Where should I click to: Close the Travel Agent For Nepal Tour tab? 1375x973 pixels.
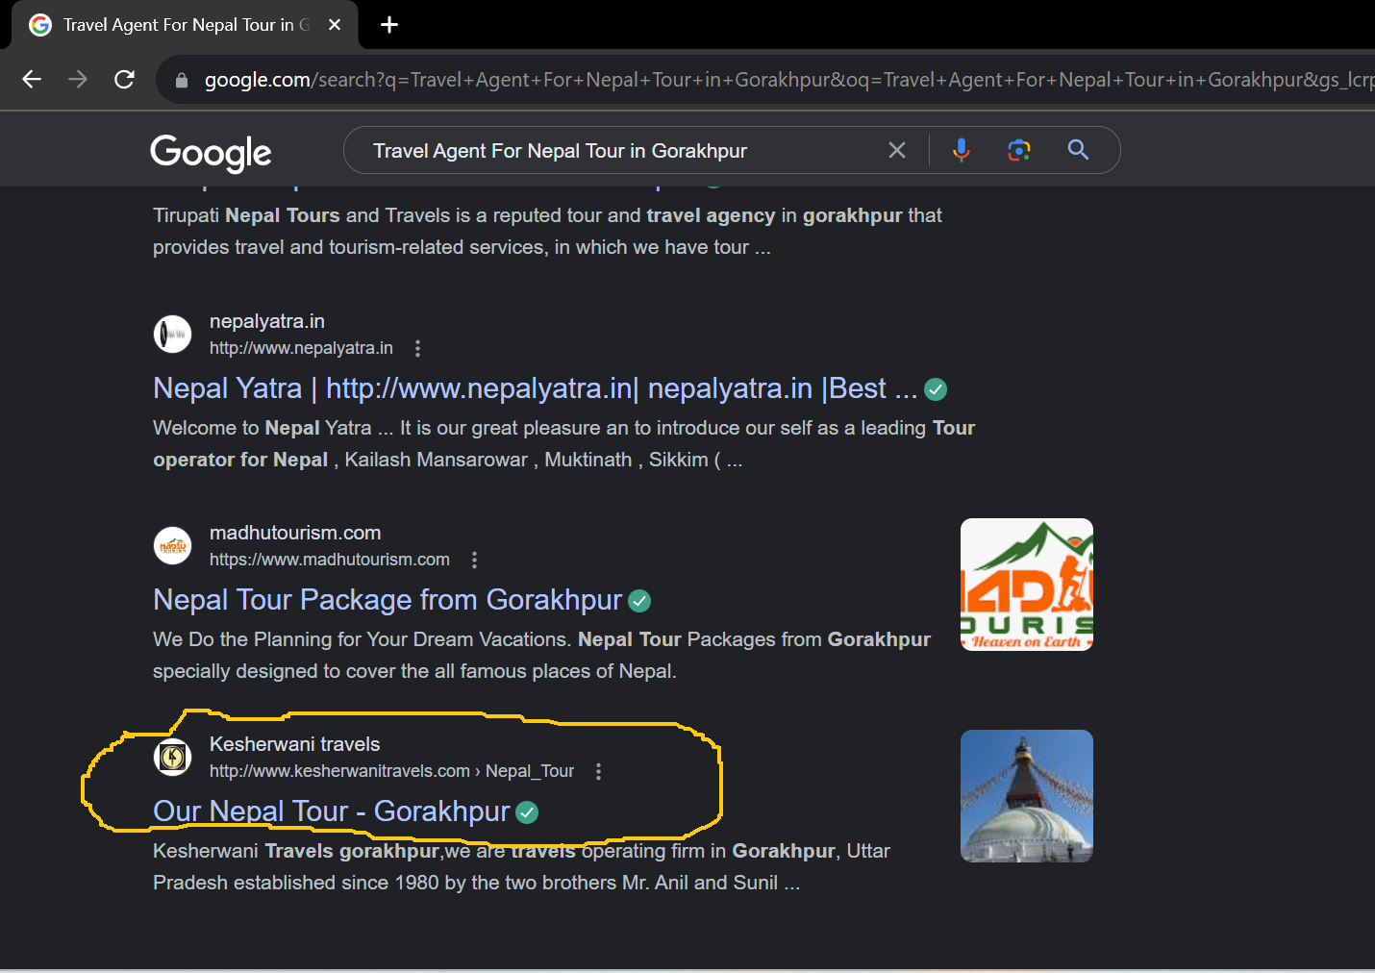(x=335, y=25)
